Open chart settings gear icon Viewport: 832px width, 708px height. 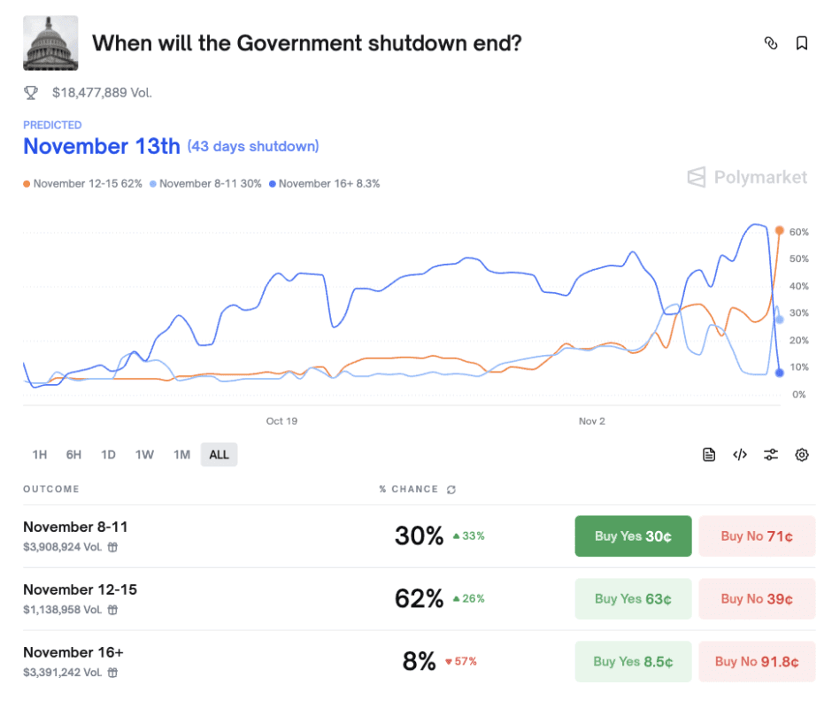(x=802, y=455)
